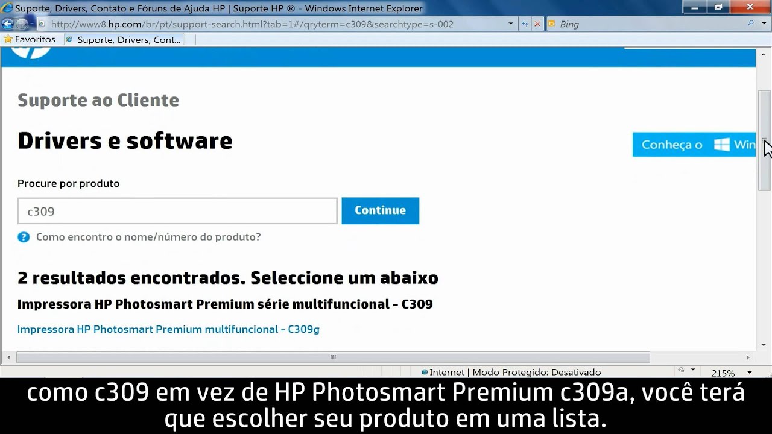Image resolution: width=772 pixels, height=434 pixels.
Task: Click the horizontal scrollbar right arrow
Action: (x=748, y=357)
